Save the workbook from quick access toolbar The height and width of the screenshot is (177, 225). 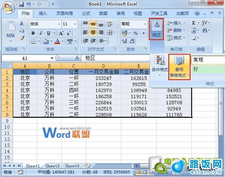coord(21,4)
